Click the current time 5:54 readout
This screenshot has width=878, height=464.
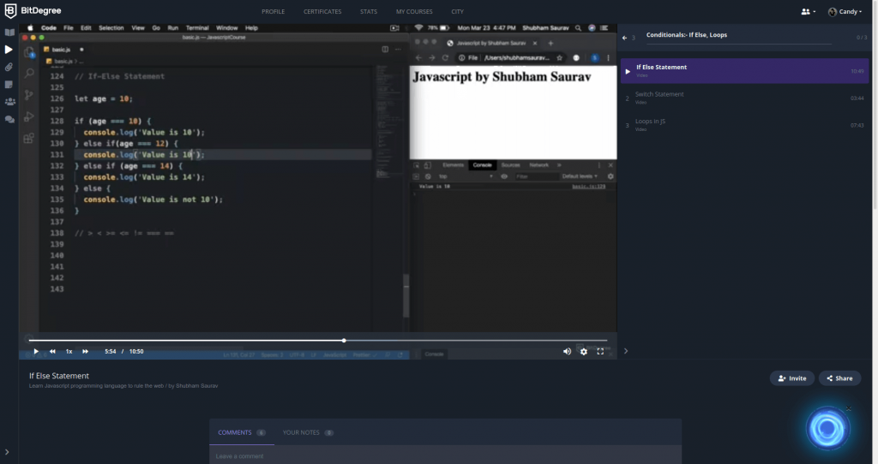[111, 351]
